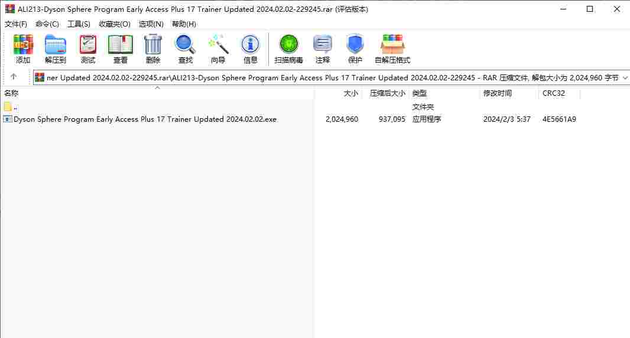Viewport: 630px width, 338px height.
Task: Click the WinRAR title bar icon
Action: [x=9, y=9]
